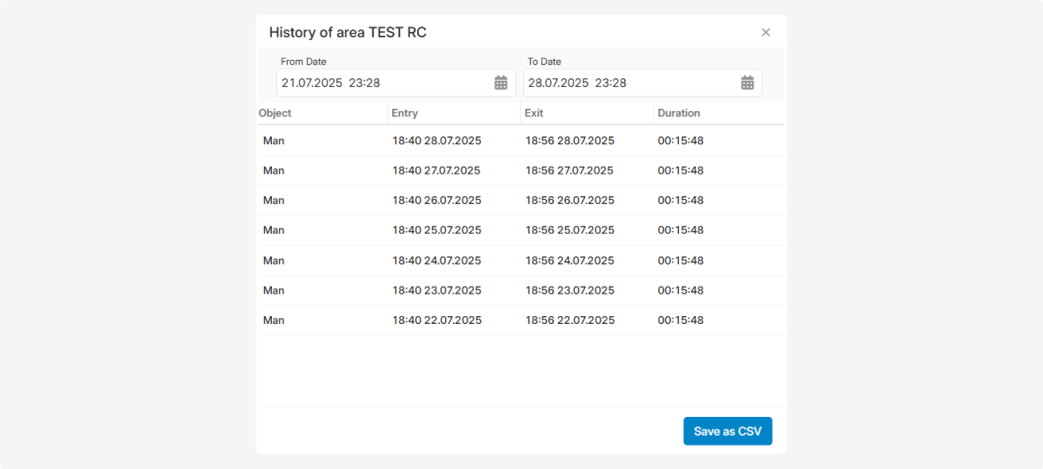Viewport: 1043px width, 469px height.
Task: Click the Man object in the 22.07.2025 row
Action: (x=274, y=320)
